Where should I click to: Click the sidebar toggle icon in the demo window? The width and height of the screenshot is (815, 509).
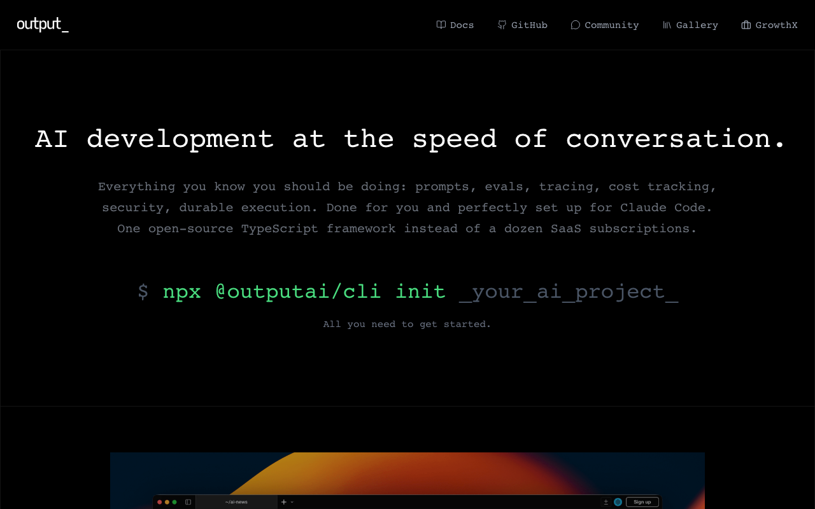[188, 502]
